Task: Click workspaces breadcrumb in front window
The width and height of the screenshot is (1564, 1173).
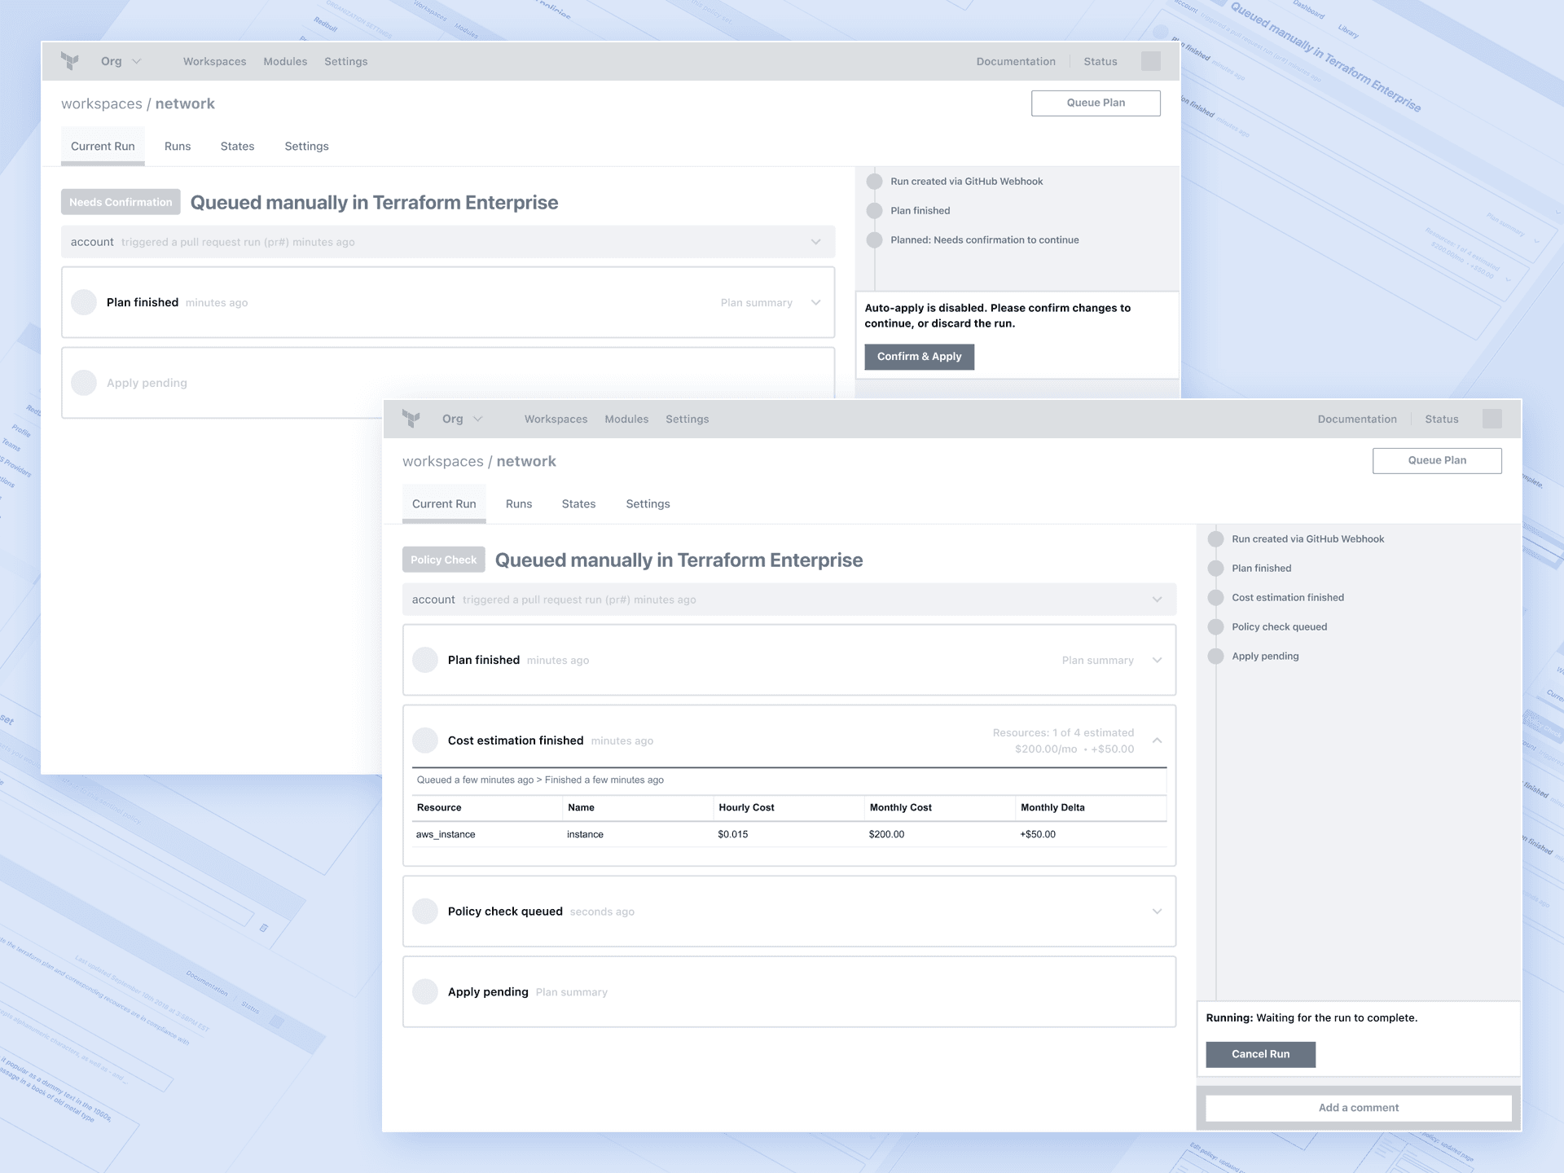Action: [442, 461]
